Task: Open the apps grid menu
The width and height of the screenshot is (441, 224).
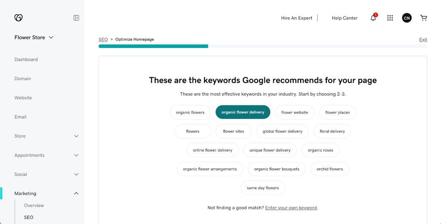Action: [x=390, y=18]
